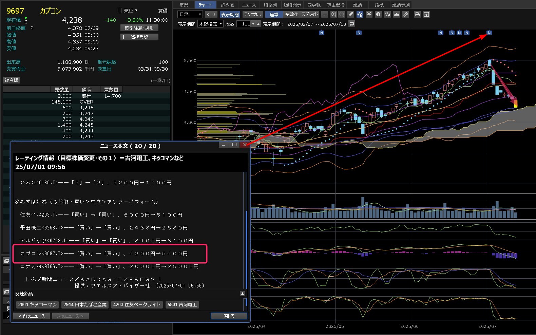Click the leftmost N news marker on chart
This screenshot has width=536, height=335.
coord(322,33)
